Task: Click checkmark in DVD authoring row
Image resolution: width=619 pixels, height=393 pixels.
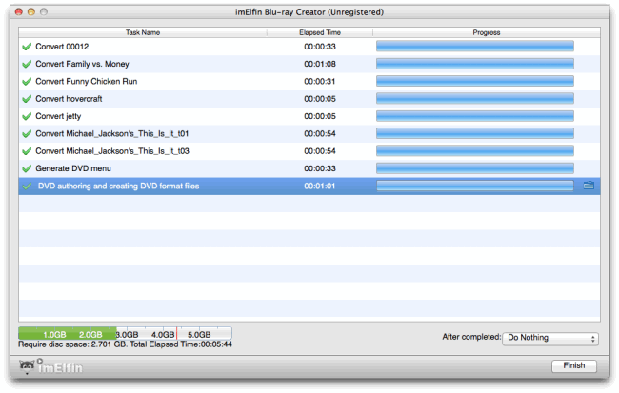Action: pos(27,186)
